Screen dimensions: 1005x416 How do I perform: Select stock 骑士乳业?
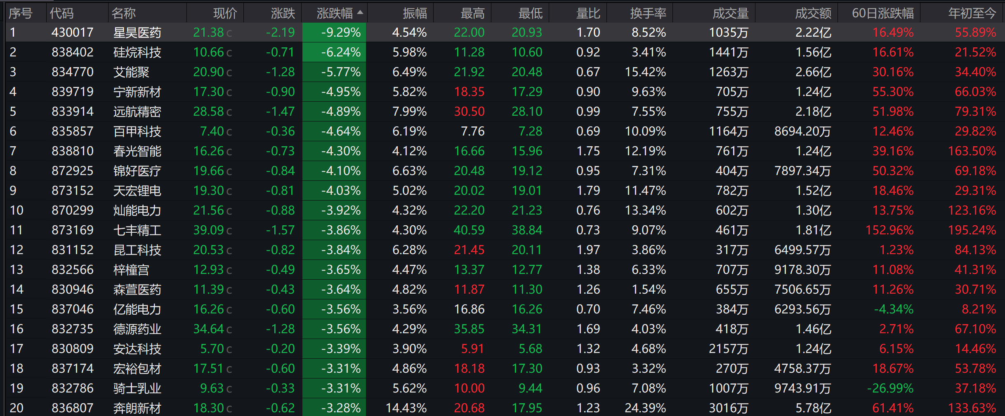137,388
